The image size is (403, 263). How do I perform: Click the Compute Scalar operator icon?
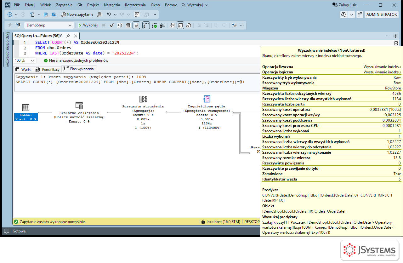coord(79,106)
